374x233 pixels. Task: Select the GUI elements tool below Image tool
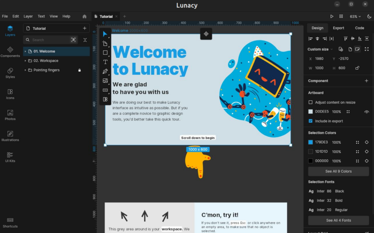(105, 90)
